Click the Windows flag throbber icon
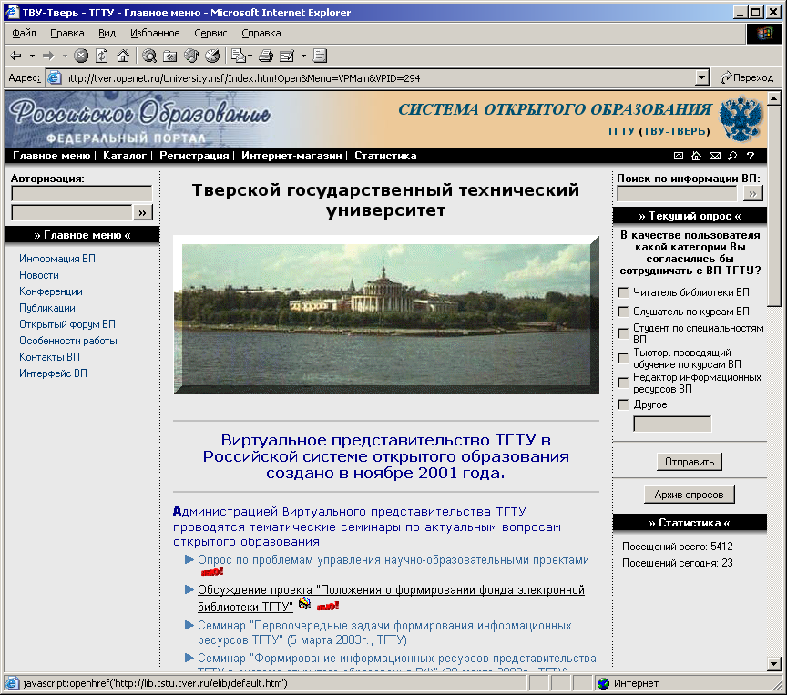787x695 pixels. point(765,34)
